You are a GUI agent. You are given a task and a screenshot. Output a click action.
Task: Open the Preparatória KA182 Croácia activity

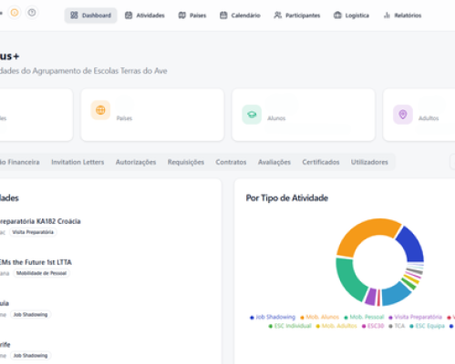40,221
